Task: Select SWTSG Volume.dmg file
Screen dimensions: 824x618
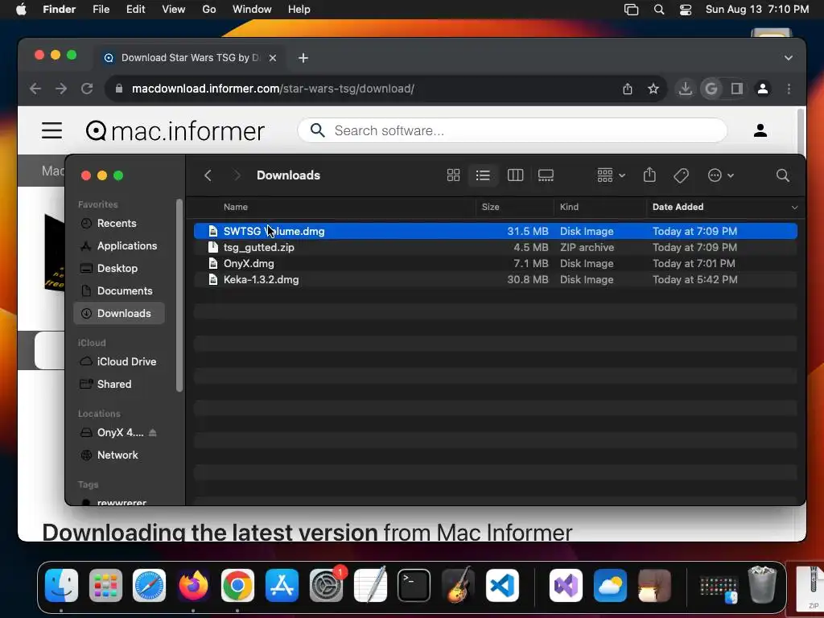Action: point(496,231)
